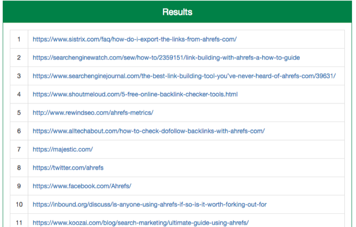Select row number 3 cell
This screenshot has width=356, height=227.
point(19,76)
